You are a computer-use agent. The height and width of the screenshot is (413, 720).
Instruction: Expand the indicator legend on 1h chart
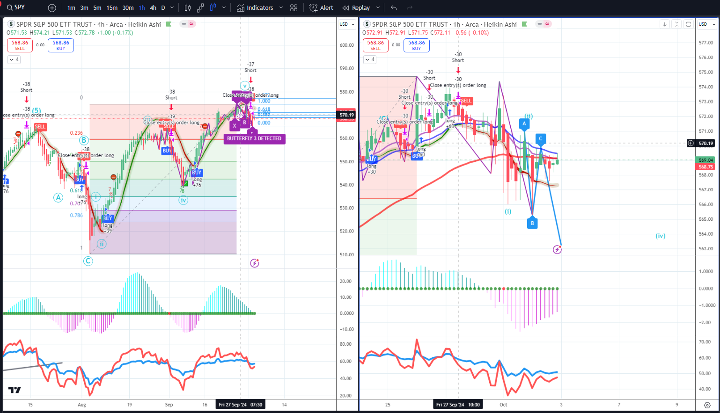[369, 59]
